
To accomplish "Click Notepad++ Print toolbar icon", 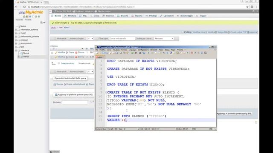I will pyautogui.click(x=117, y=53).
